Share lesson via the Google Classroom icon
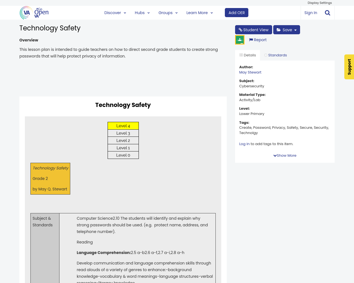354x283 pixels. [x=239, y=39]
